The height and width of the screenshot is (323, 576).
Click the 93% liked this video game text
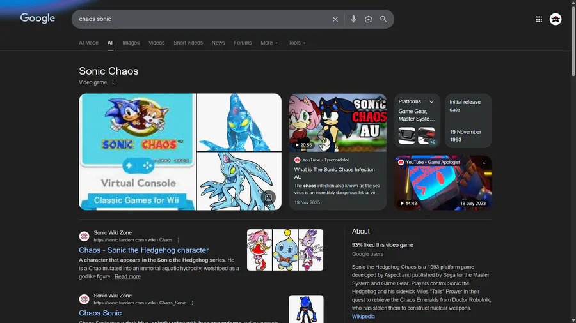[383, 245]
